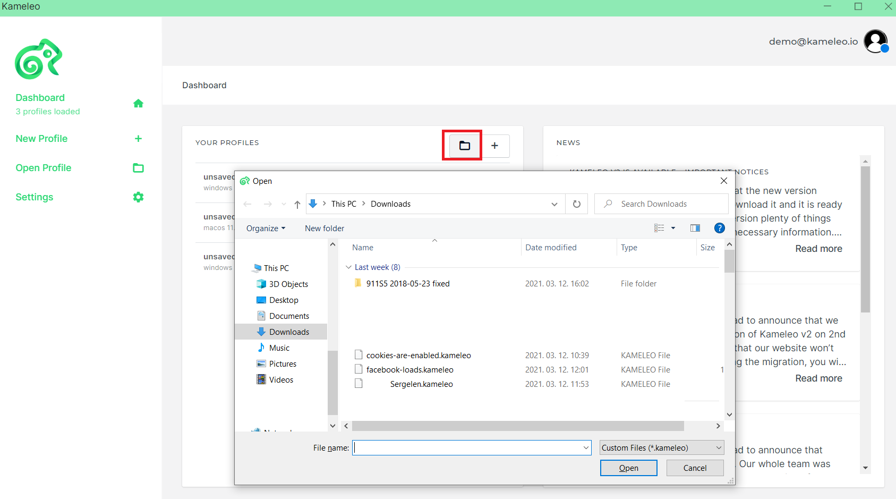Viewport: 896px width, 499px height.
Task: Open the Custom Files (*.kameleo) filter dropdown
Action: point(662,448)
